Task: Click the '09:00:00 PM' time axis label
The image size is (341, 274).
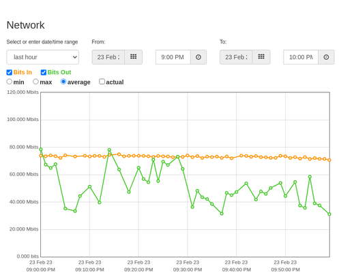Action: pos(41,270)
